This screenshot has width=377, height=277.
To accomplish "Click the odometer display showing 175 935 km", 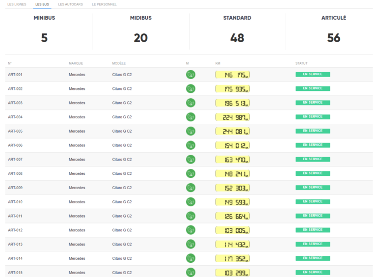I will (233, 89).
